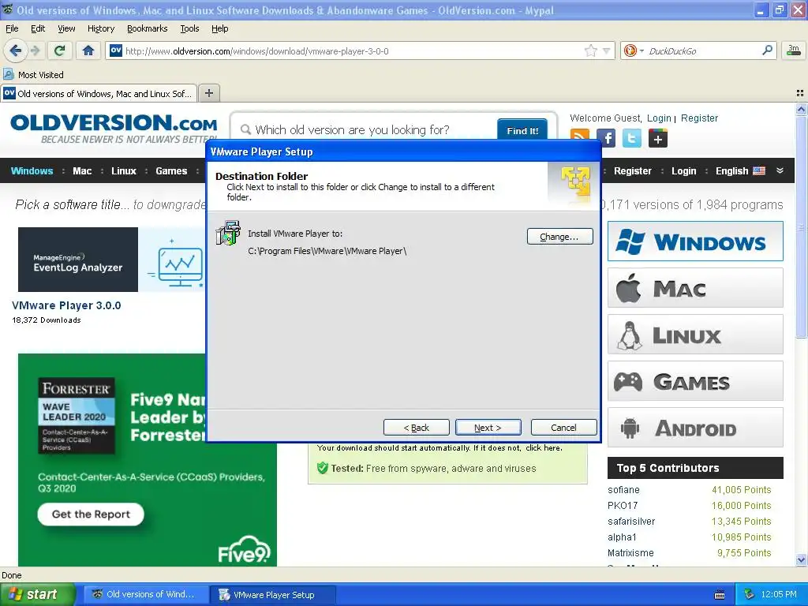Image resolution: width=808 pixels, height=606 pixels.
Task: Open the Windows Start button
Action: tap(37, 594)
